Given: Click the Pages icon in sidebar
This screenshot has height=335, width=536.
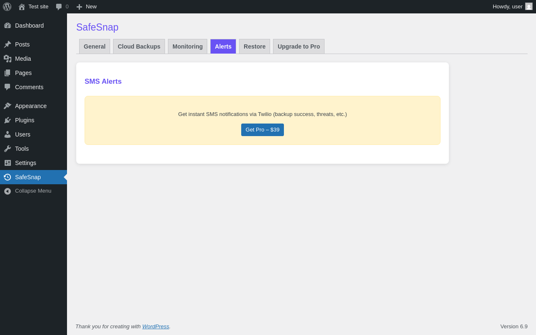Looking at the screenshot, I should click(x=8, y=73).
